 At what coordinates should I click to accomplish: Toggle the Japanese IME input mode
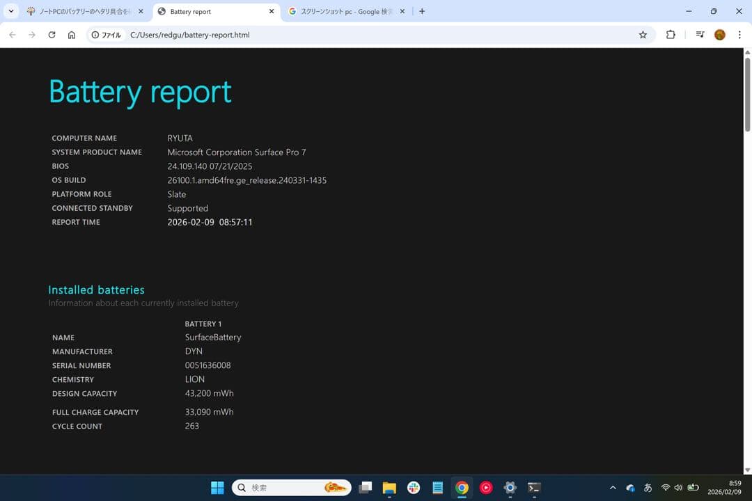648,488
